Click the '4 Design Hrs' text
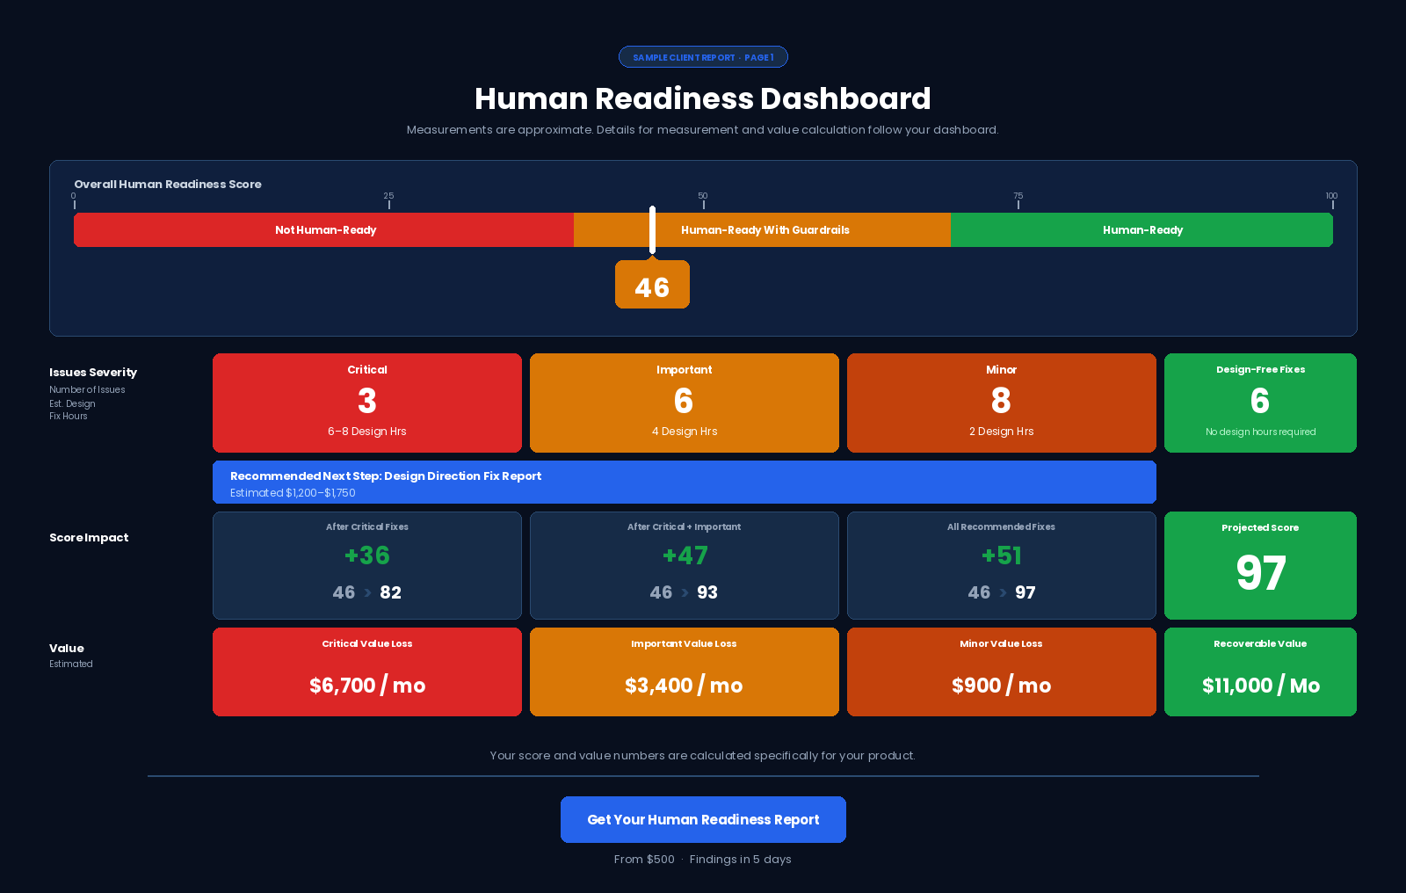The height and width of the screenshot is (893, 1406). pos(685,432)
